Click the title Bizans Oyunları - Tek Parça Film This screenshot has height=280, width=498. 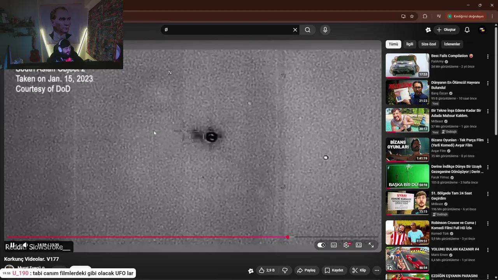(457, 143)
